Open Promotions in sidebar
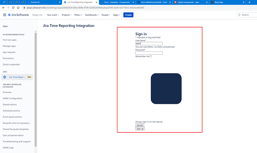 (8, 58)
